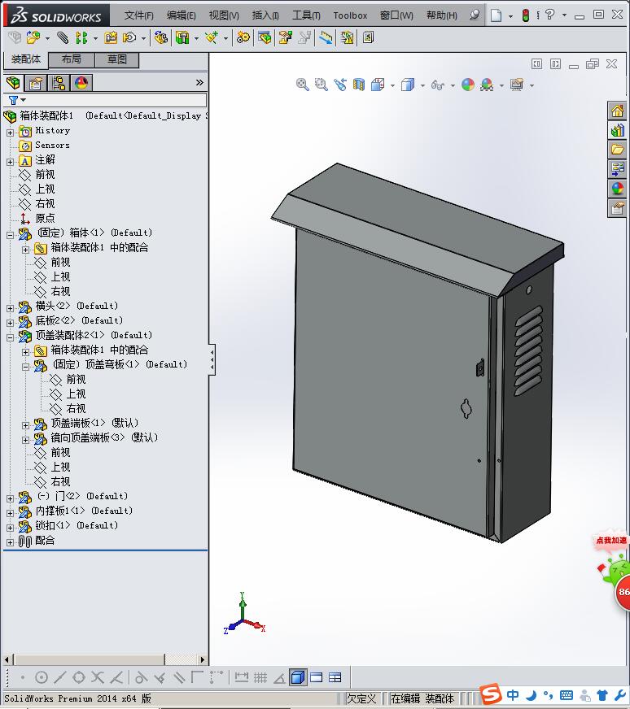Click the Zoom to Fit icon
The height and width of the screenshot is (709, 630).
pos(302,85)
